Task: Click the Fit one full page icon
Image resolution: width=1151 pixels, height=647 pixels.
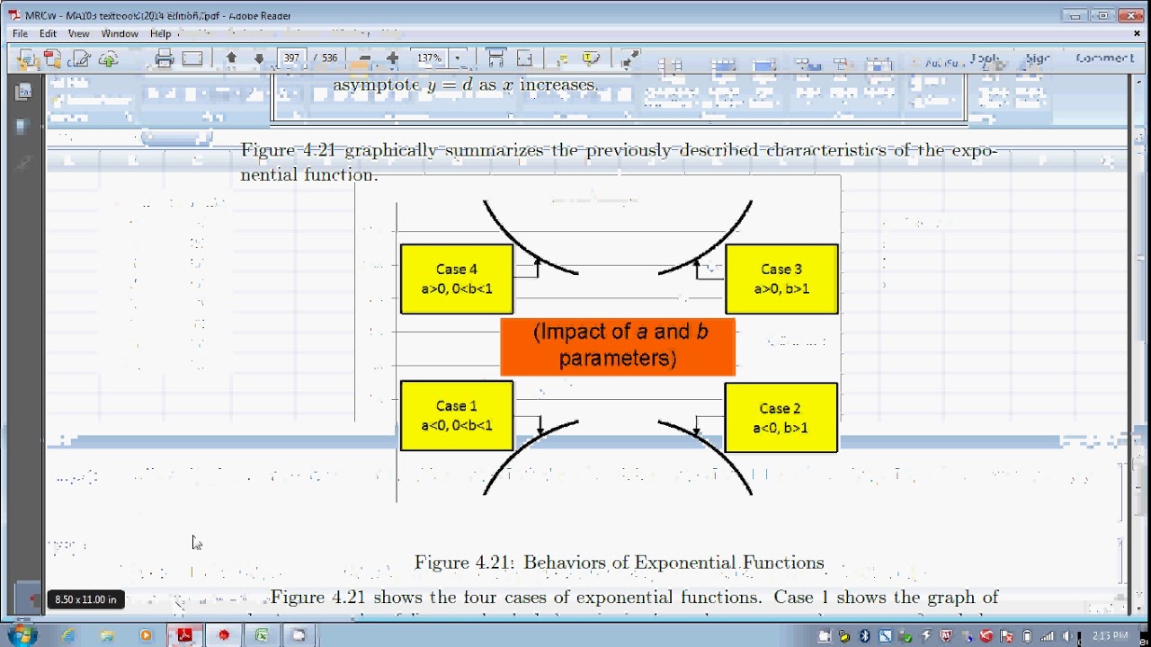Action: (524, 58)
